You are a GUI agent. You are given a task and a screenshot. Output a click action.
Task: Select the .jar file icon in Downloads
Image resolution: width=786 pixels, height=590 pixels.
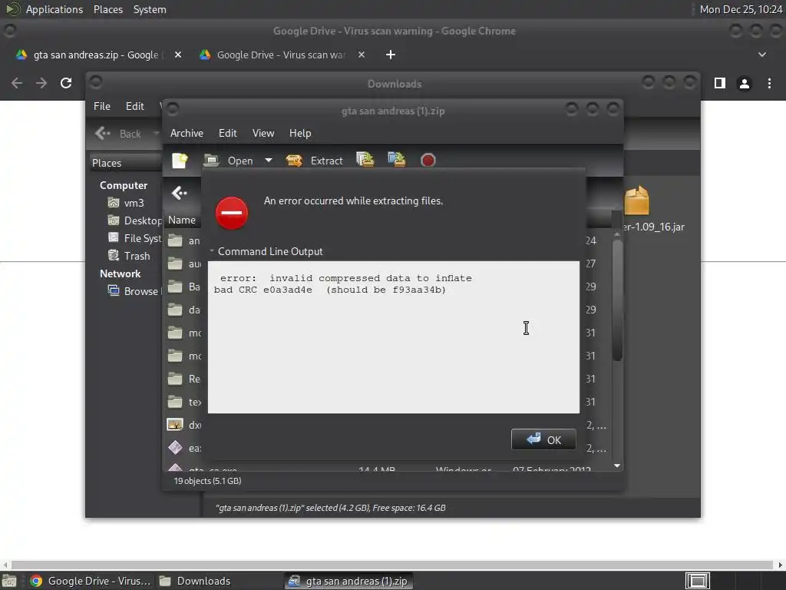pyautogui.click(x=637, y=201)
